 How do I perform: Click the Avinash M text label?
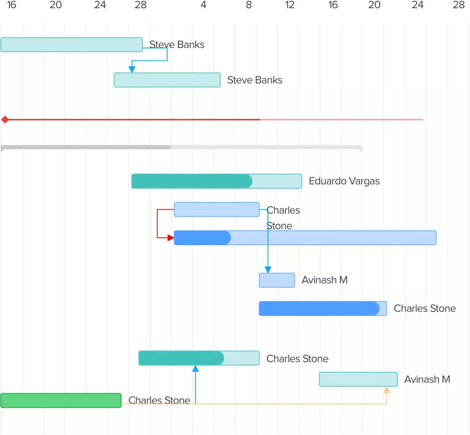(x=324, y=280)
